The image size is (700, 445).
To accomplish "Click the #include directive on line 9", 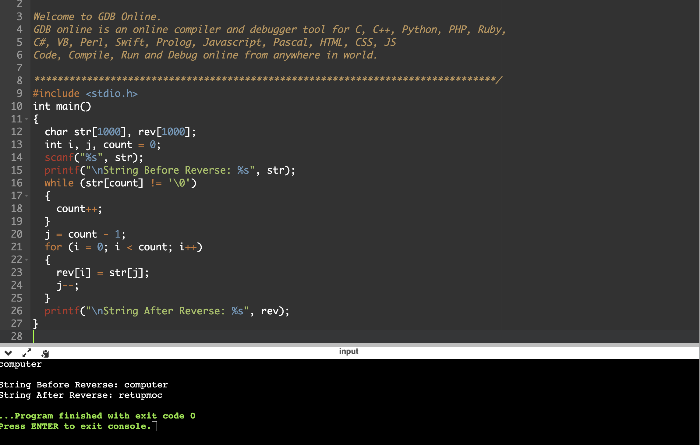I will coord(56,94).
